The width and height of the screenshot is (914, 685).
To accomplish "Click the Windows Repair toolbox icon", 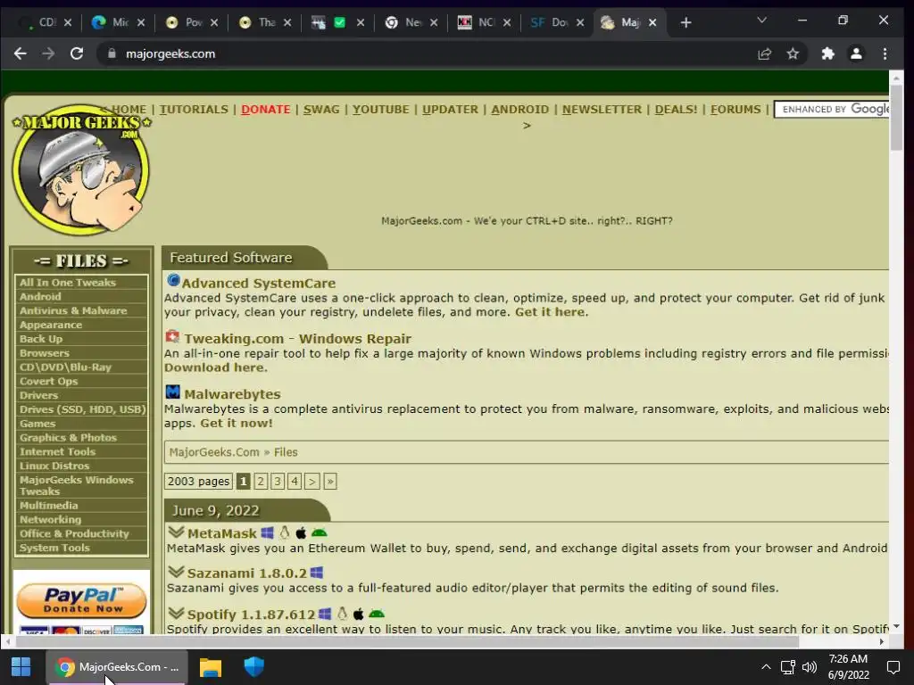I will point(172,336).
